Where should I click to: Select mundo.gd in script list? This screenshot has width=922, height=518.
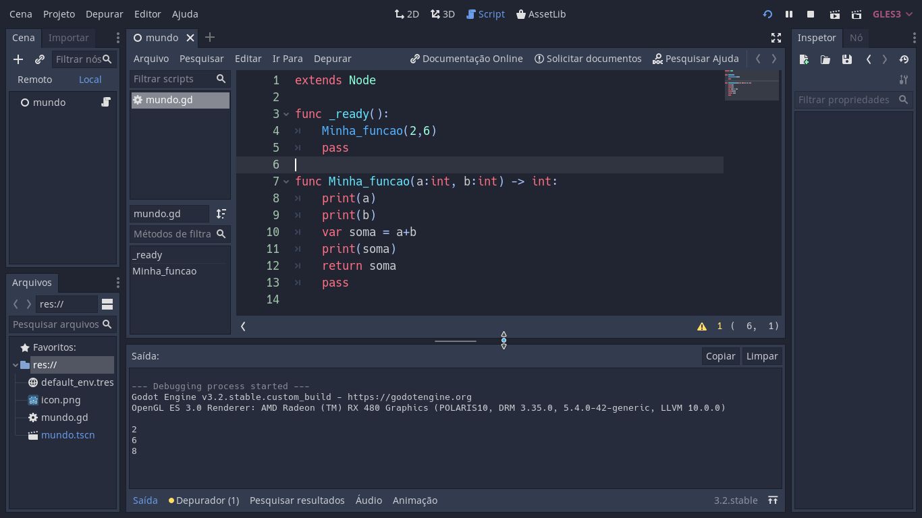click(180, 100)
